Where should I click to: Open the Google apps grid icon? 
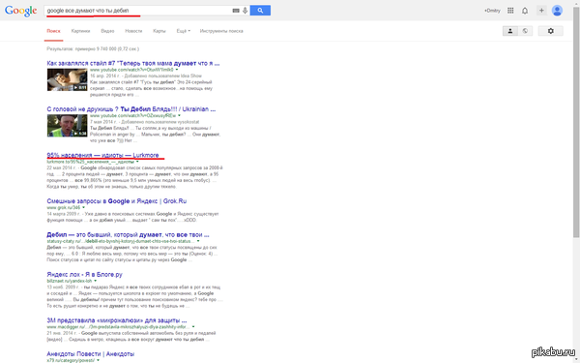510,11
